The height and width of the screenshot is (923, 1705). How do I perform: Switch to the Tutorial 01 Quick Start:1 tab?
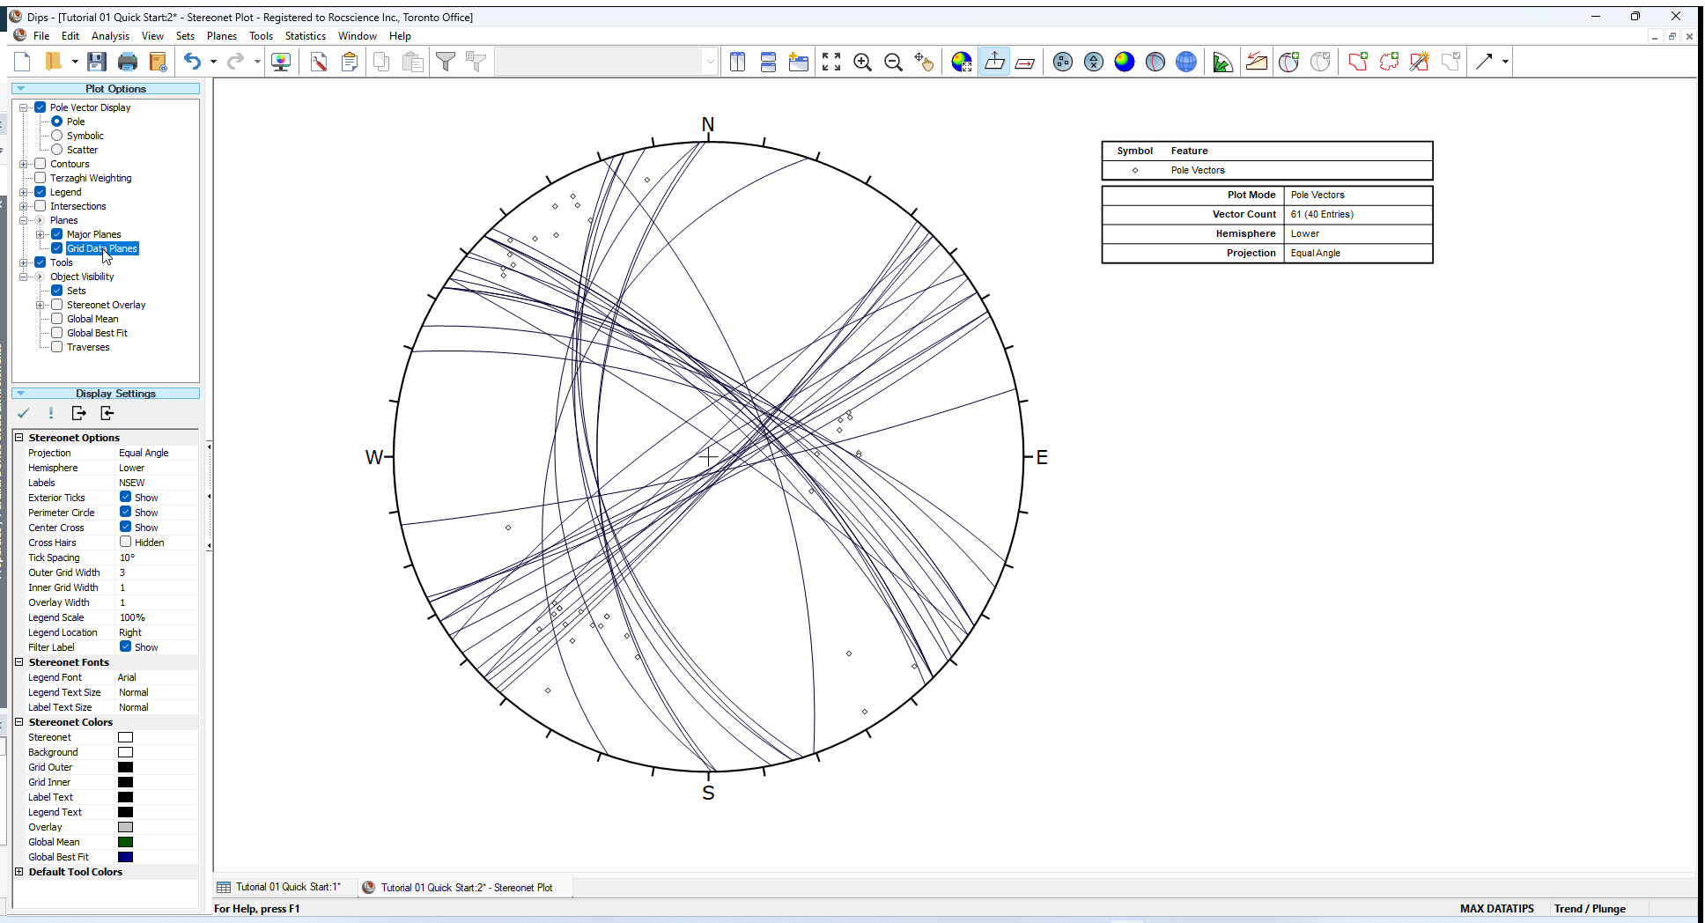click(284, 887)
